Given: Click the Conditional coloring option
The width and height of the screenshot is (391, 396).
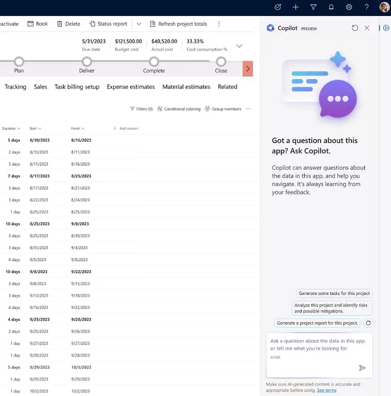Looking at the screenshot, I should 179,109.
